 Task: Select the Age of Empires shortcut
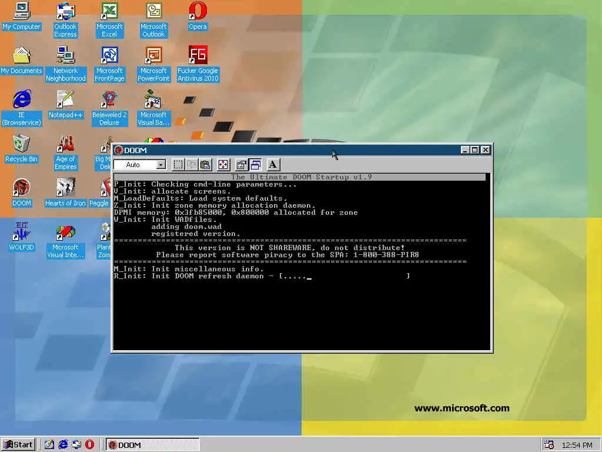click(66, 152)
